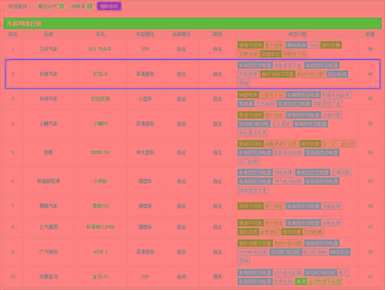
Task: Click the 清除条件 button
Action: coord(109,6)
